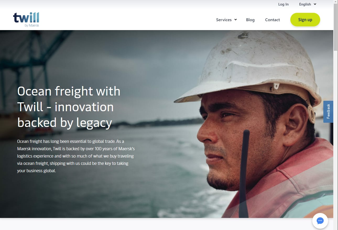This screenshot has height=230, width=338.
Task: Open the vertical Feedback side tab
Action: [x=328, y=112]
